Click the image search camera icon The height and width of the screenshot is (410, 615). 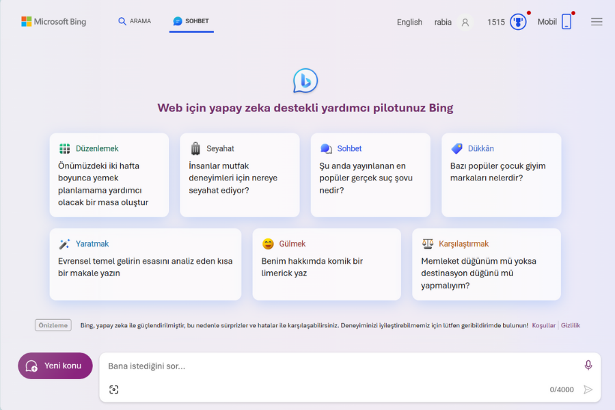(x=113, y=389)
